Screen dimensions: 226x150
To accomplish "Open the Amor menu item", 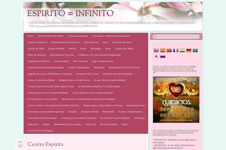I will coord(108,49).
